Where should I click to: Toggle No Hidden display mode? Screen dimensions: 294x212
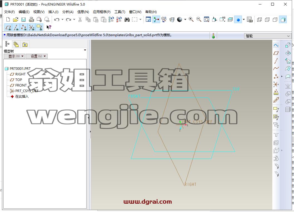(x=275, y=19)
